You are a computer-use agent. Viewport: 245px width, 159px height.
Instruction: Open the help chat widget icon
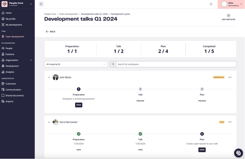[x=238, y=153]
